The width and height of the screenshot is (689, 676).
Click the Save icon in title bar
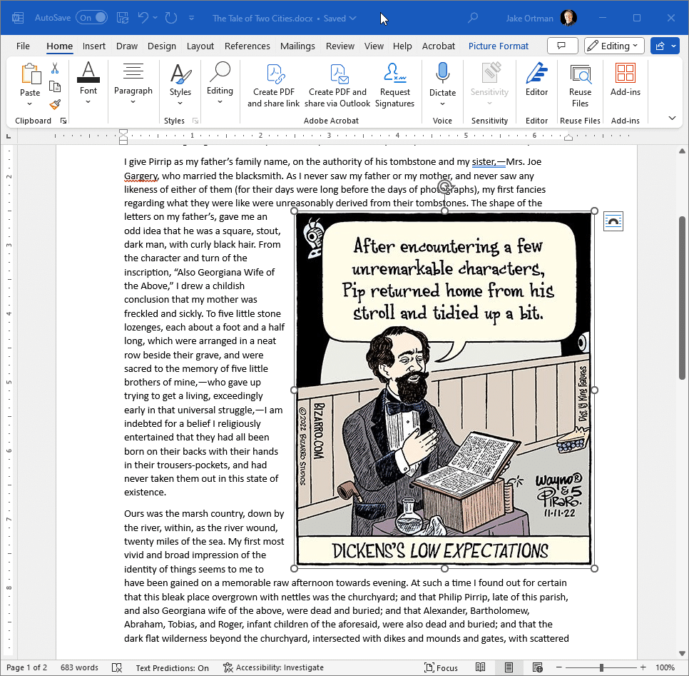(x=123, y=18)
